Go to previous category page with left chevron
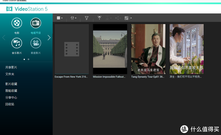Viewport: 221px width, 135px height. coord(4,38)
